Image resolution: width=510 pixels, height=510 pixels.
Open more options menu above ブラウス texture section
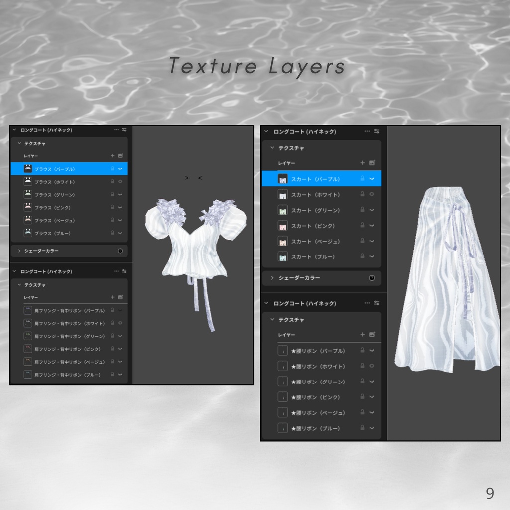pyautogui.click(x=116, y=130)
